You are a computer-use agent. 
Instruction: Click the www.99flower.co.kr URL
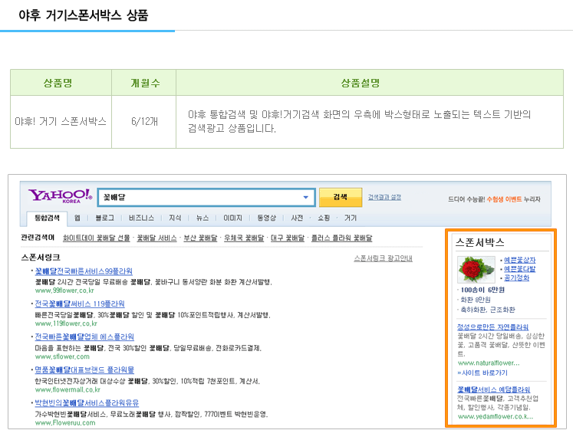point(64,291)
